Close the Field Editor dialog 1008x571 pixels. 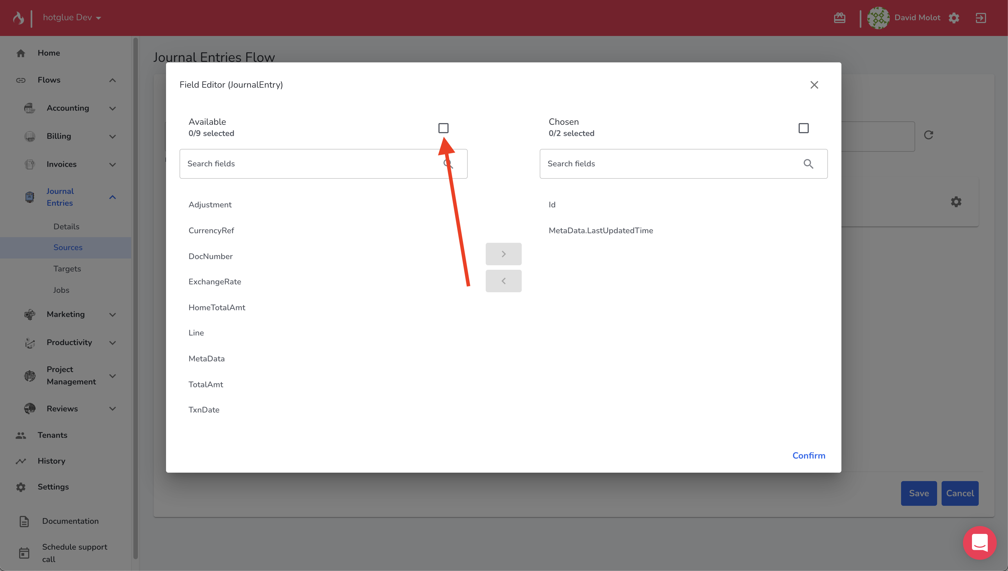814,85
